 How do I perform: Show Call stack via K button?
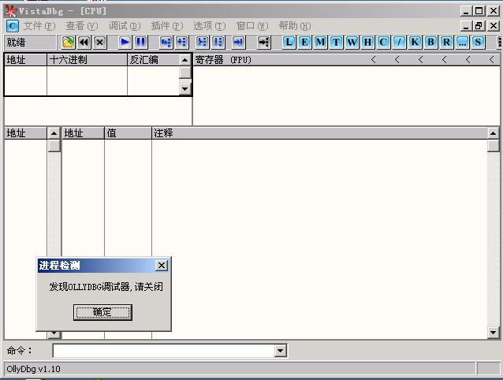pyautogui.click(x=415, y=42)
